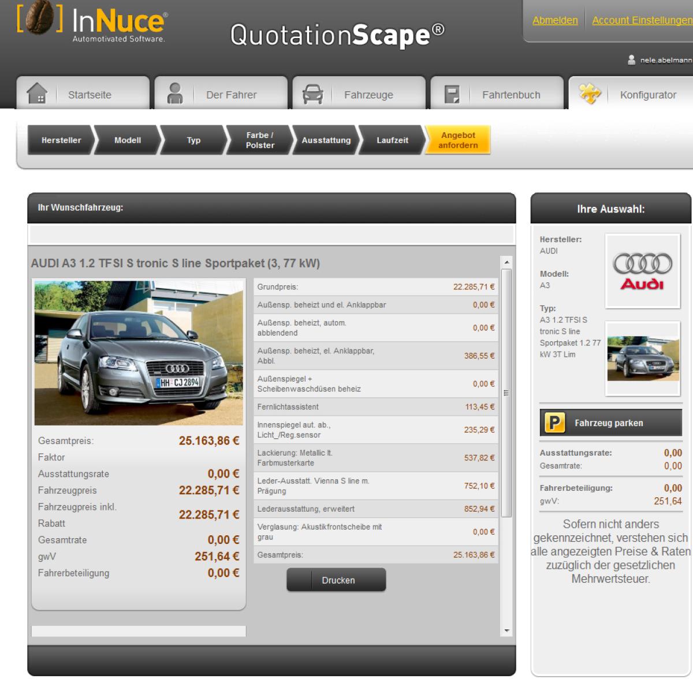Click the puzzle piece icon on Konfigurator tab
693x697 pixels.
[x=590, y=94]
